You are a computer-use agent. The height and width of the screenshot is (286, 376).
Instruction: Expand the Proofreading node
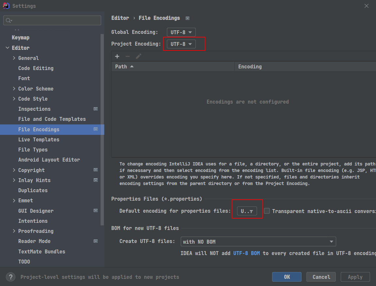14,231
